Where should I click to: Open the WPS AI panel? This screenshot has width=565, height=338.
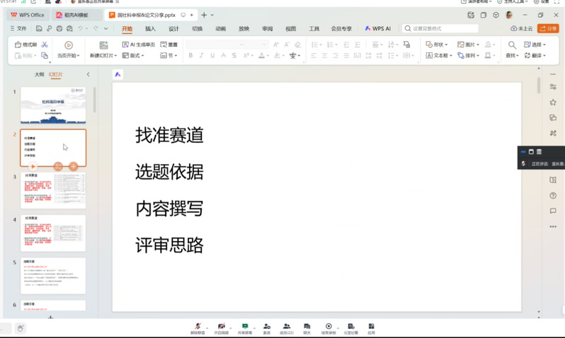point(377,29)
